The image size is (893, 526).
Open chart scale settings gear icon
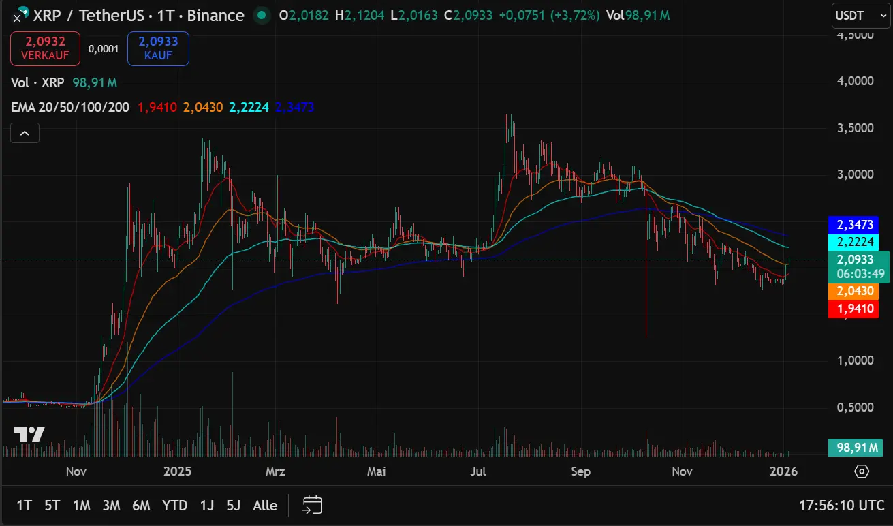pyautogui.click(x=862, y=471)
